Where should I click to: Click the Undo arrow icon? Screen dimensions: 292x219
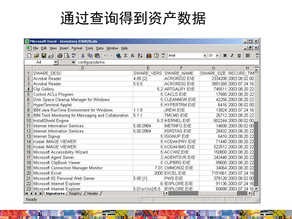106,56
